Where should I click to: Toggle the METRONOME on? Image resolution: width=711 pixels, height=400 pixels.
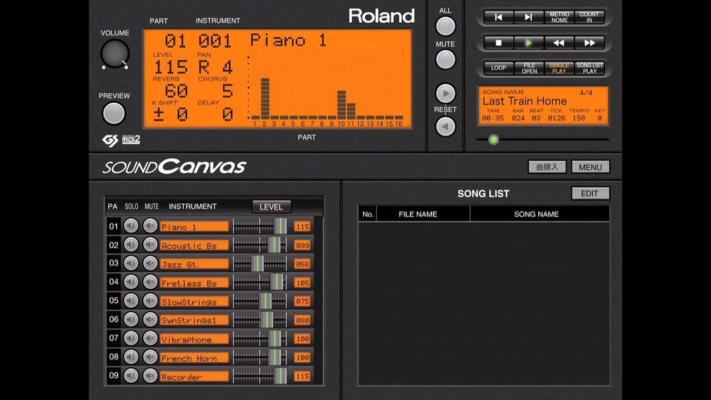559,17
